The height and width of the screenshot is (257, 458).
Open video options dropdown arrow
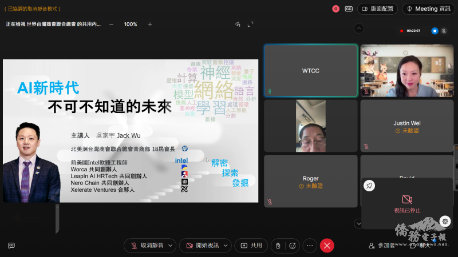click(x=226, y=246)
